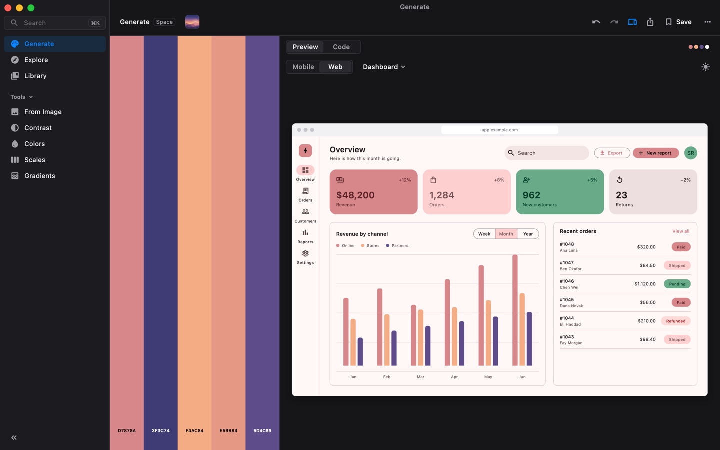This screenshot has height=450, width=720.
Task: Click the New report button
Action: (x=656, y=153)
